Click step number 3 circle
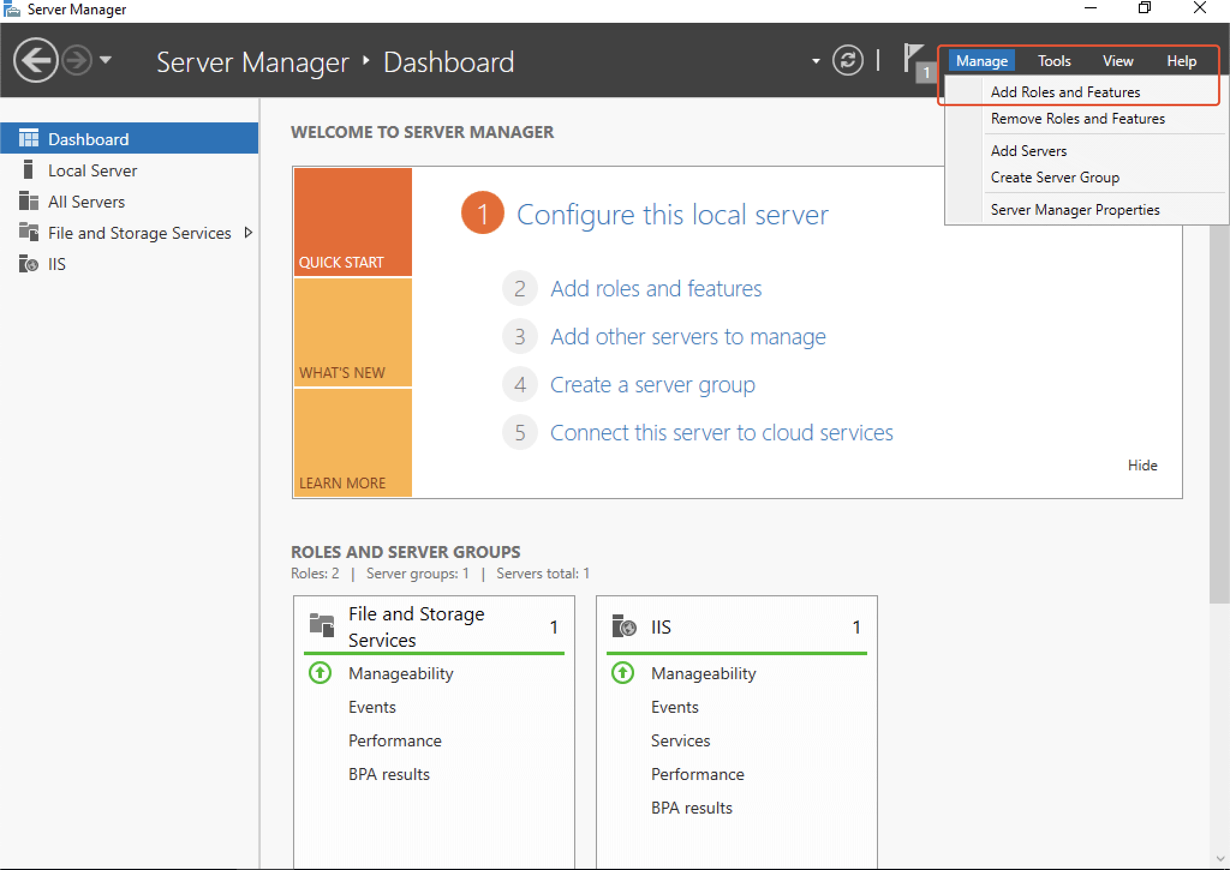The height and width of the screenshot is (870, 1230). pyautogui.click(x=520, y=337)
